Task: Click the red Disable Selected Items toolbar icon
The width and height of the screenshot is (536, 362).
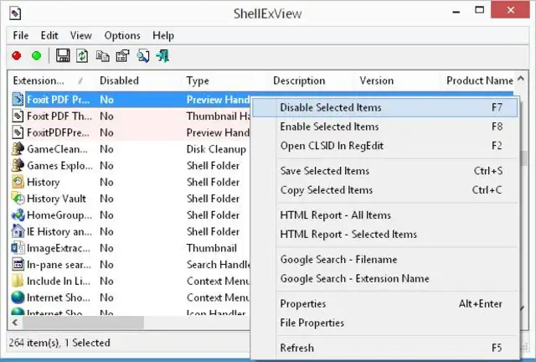Action: click(17, 56)
